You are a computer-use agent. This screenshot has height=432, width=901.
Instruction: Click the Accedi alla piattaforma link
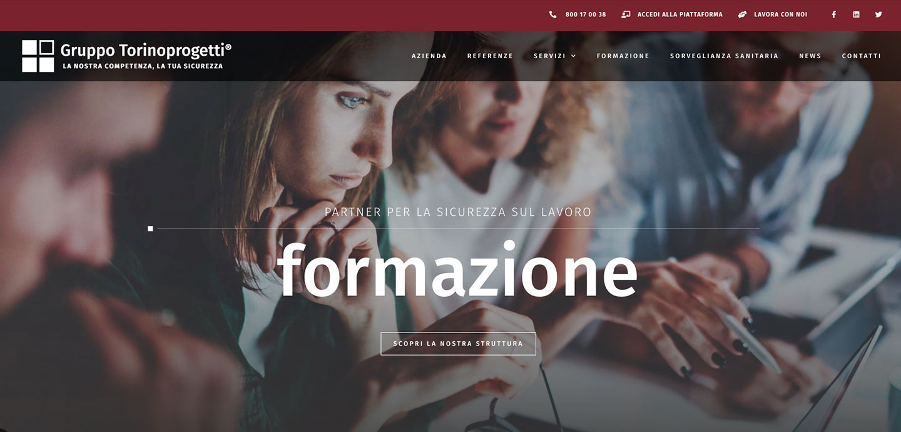(680, 14)
